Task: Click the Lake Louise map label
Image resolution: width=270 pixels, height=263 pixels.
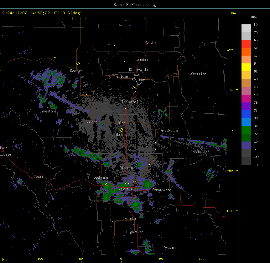Action: (x=6, y=151)
